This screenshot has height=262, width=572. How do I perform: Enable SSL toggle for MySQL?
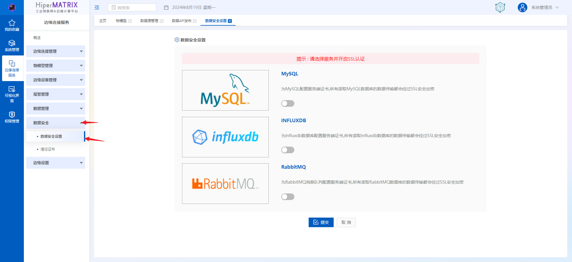pos(288,103)
